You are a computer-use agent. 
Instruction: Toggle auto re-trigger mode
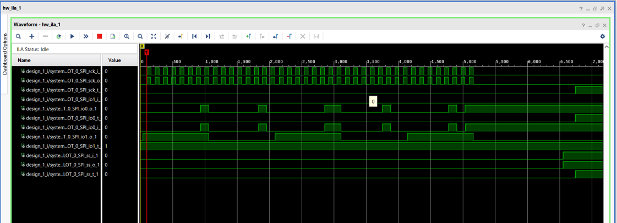click(59, 36)
